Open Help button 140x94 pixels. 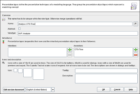click(131, 90)
